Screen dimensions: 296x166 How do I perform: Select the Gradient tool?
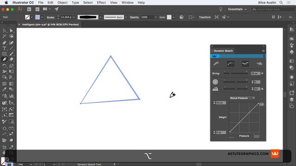point(11,84)
